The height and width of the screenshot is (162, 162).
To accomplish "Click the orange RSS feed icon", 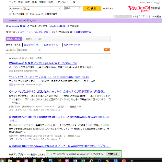I will (107, 50).
